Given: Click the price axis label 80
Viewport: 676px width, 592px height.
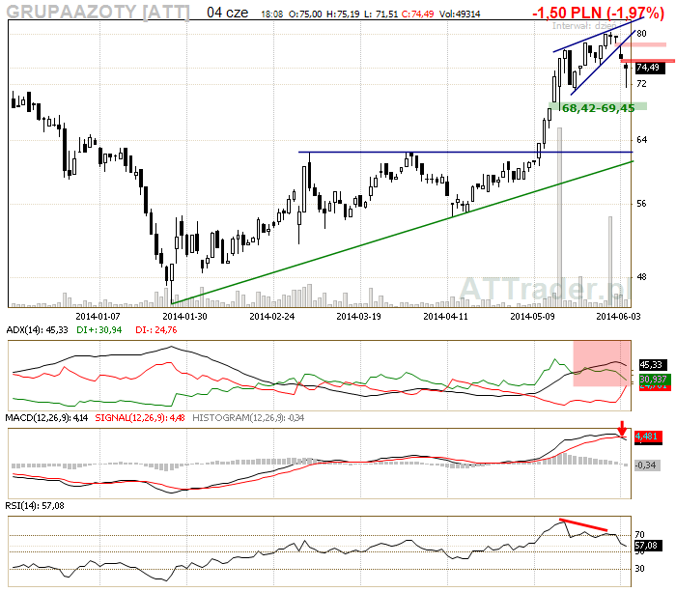Looking at the screenshot, I should coord(641,34).
